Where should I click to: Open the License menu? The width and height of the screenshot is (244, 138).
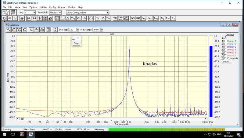tap(62, 7)
